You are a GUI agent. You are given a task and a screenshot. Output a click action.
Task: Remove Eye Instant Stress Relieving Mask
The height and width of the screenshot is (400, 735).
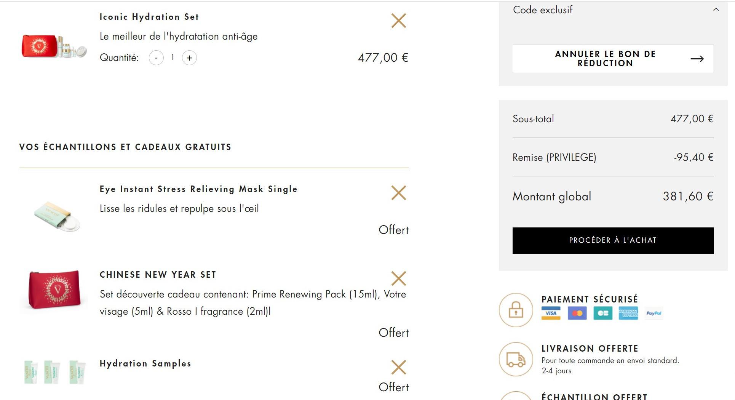click(399, 193)
